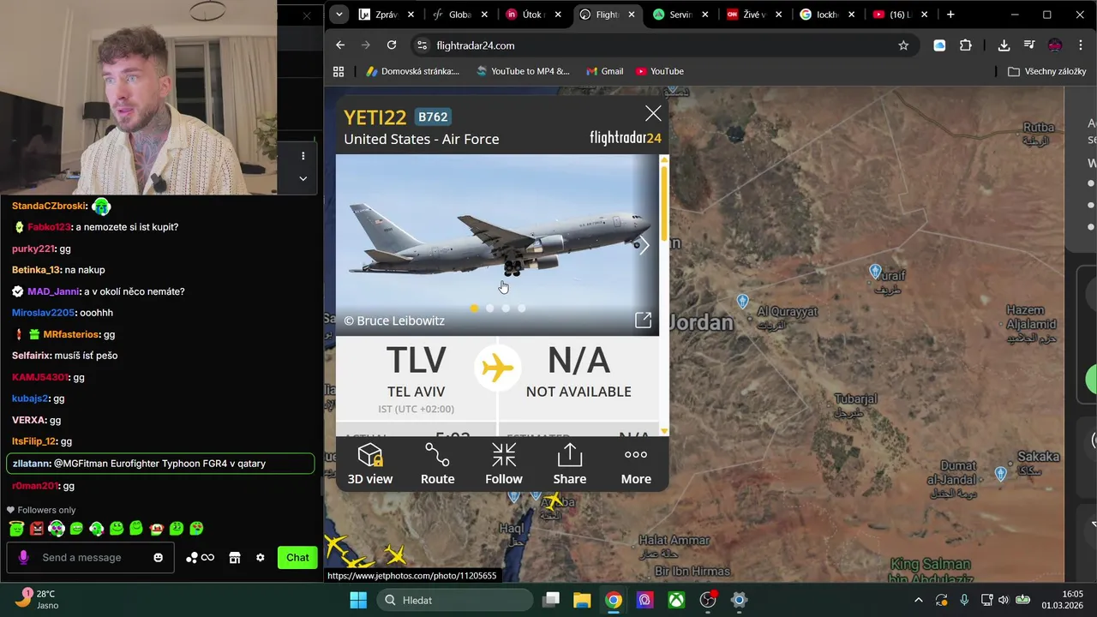Switch to the Zprávy tab

387,15
